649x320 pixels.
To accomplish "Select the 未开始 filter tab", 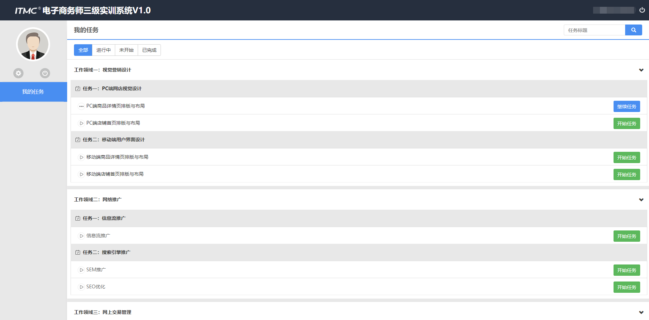I will (x=126, y=50).
